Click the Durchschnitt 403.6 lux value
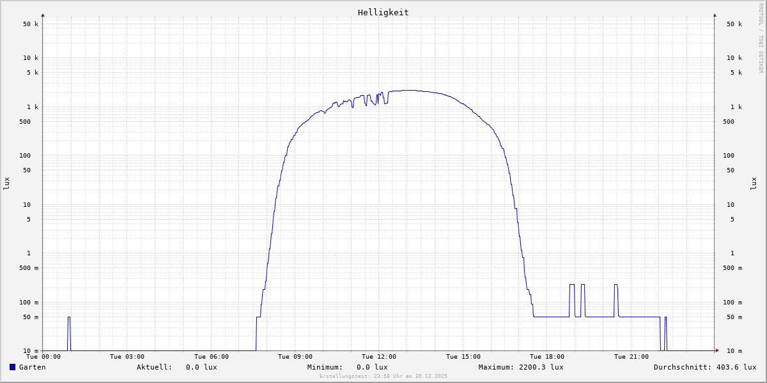767x383 pixels. coord(704,367)
